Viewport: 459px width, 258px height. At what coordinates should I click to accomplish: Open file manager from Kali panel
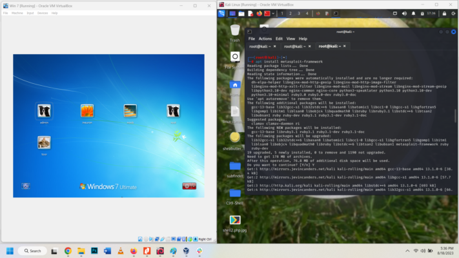(x=241, y=14)
